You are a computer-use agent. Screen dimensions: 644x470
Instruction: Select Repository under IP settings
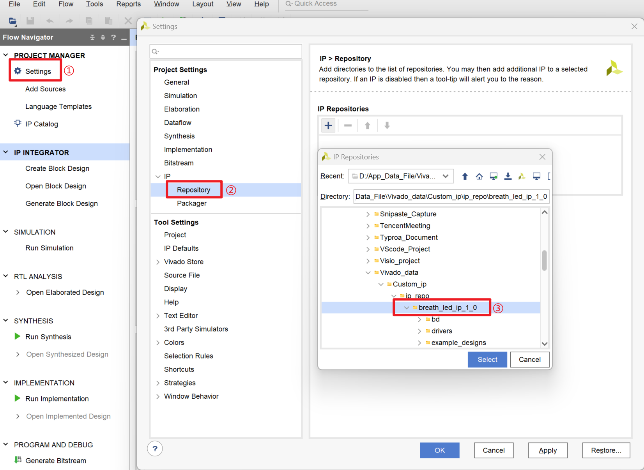tap(193, 190)
